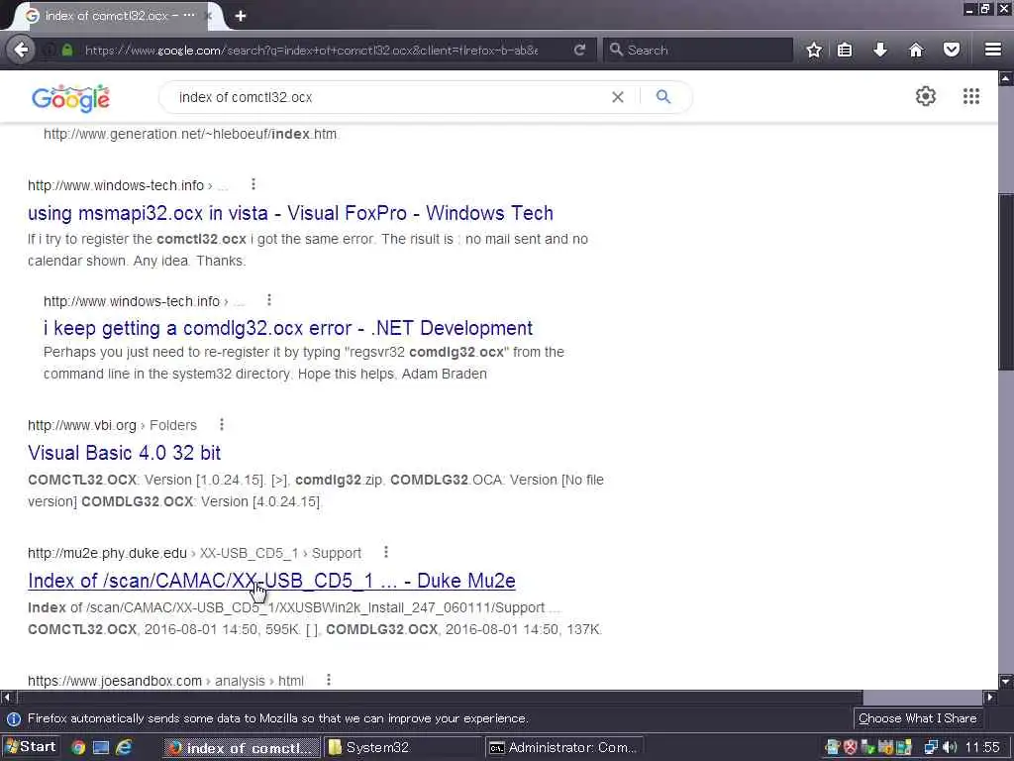The width and height of the screenshot is (1014, 761).
Task: Click the network tray icon
Action: 931,748
